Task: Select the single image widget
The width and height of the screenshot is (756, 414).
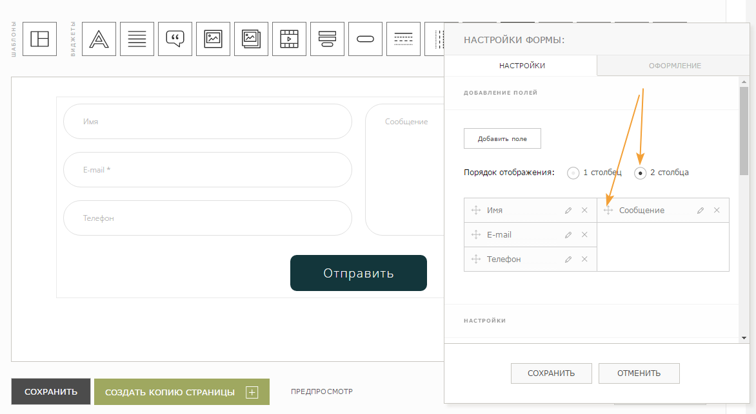Action: click(x=213, y=39)
